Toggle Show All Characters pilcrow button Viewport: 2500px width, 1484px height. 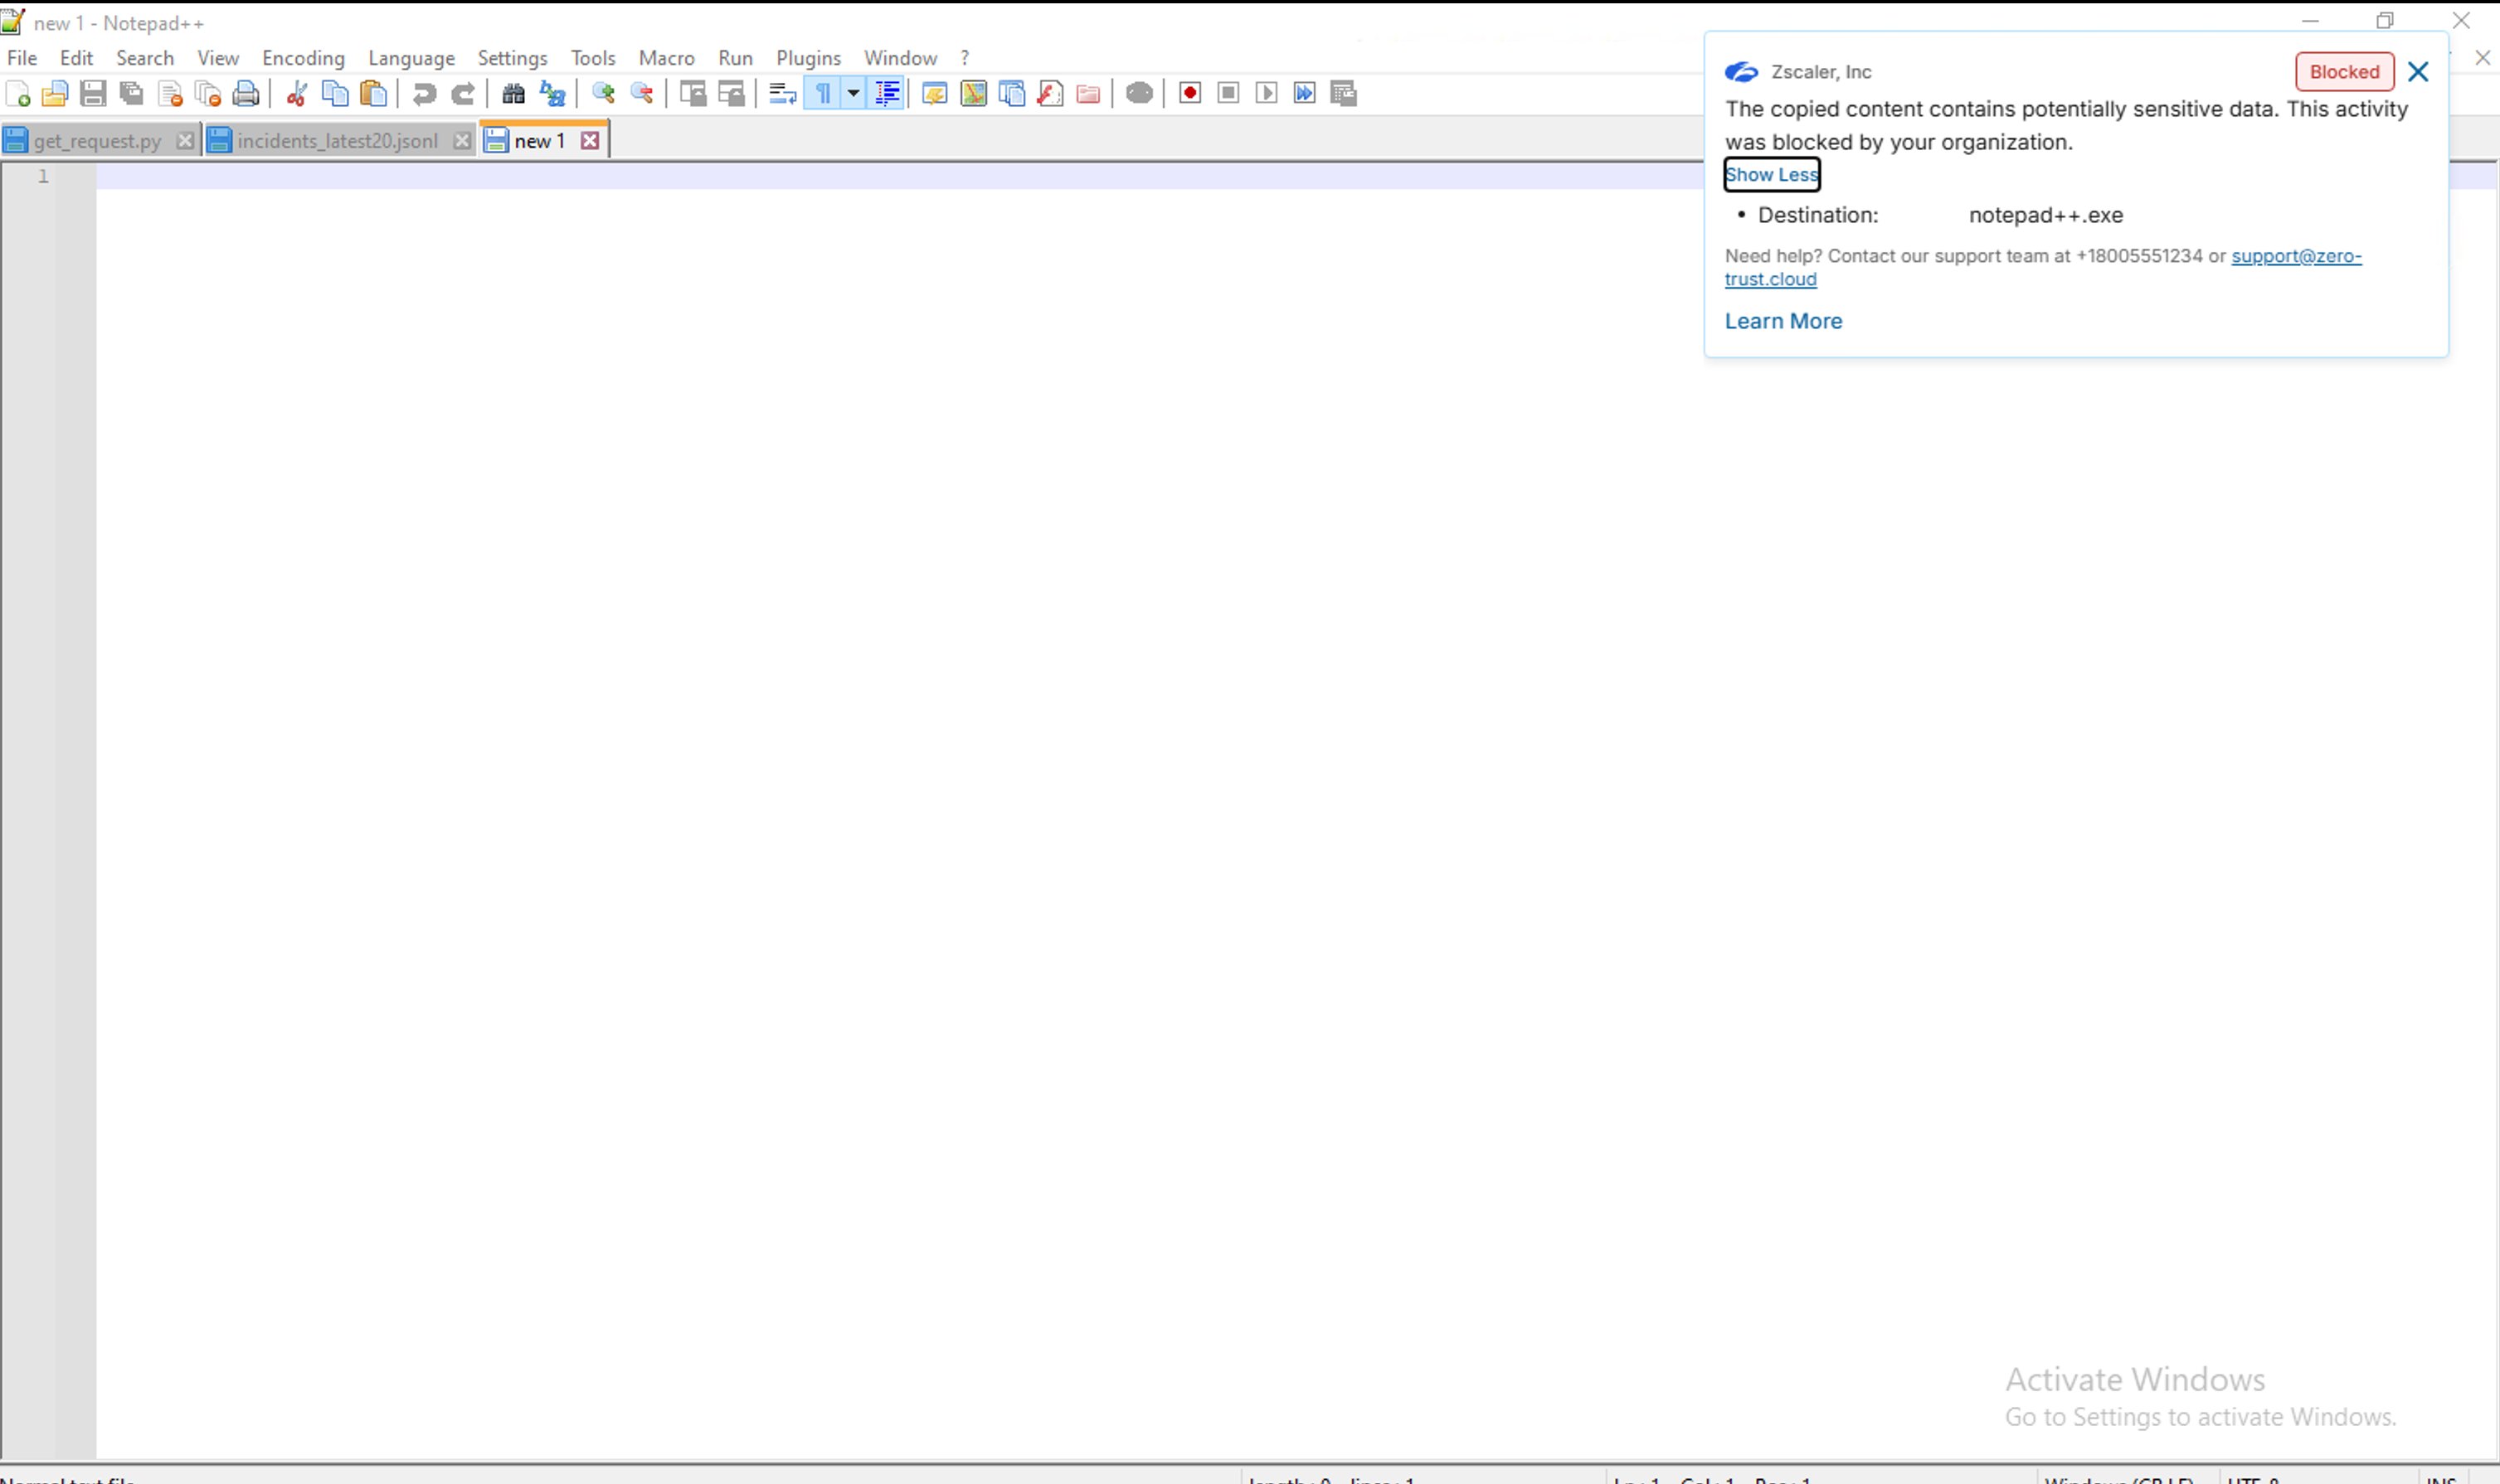click(822, 94)
